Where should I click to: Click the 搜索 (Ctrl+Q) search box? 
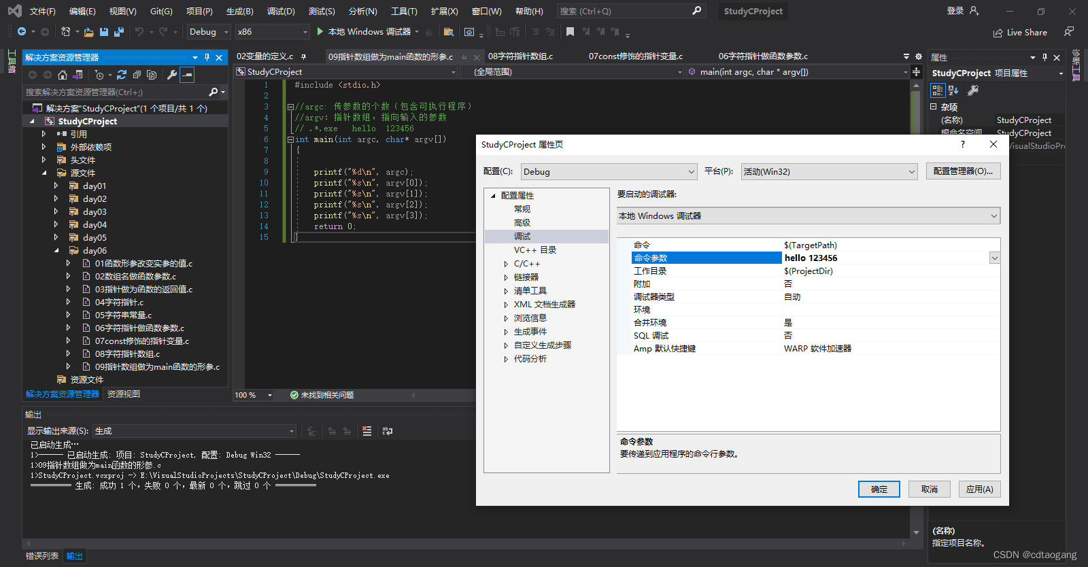630,12
